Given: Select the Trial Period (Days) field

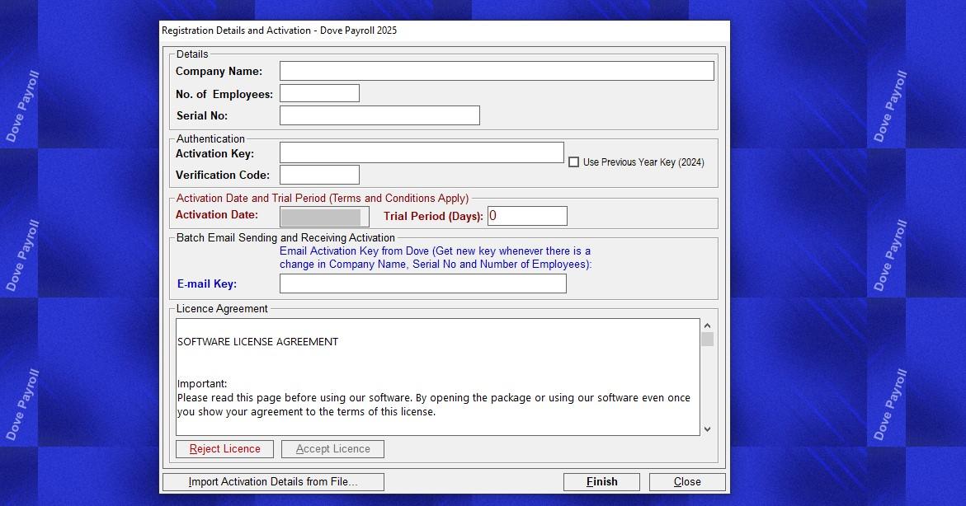Looking at the screenshot, I should click(527, 216).
